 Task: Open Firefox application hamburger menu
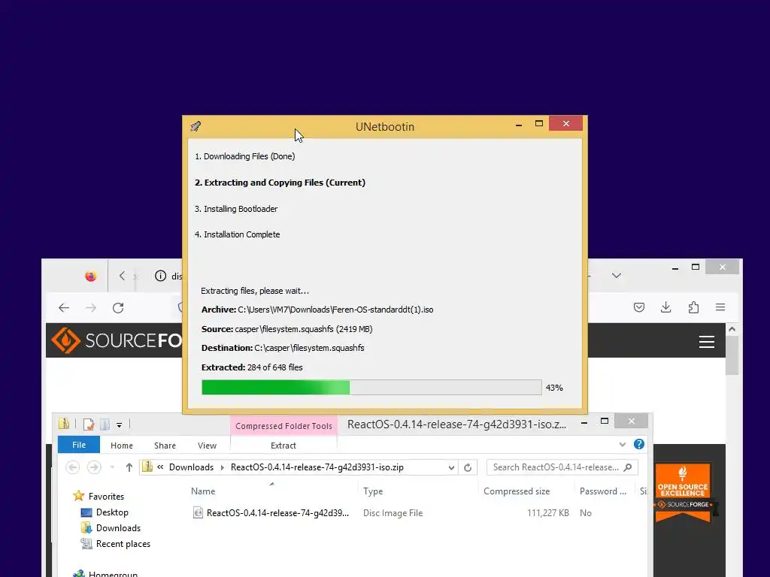720,307
